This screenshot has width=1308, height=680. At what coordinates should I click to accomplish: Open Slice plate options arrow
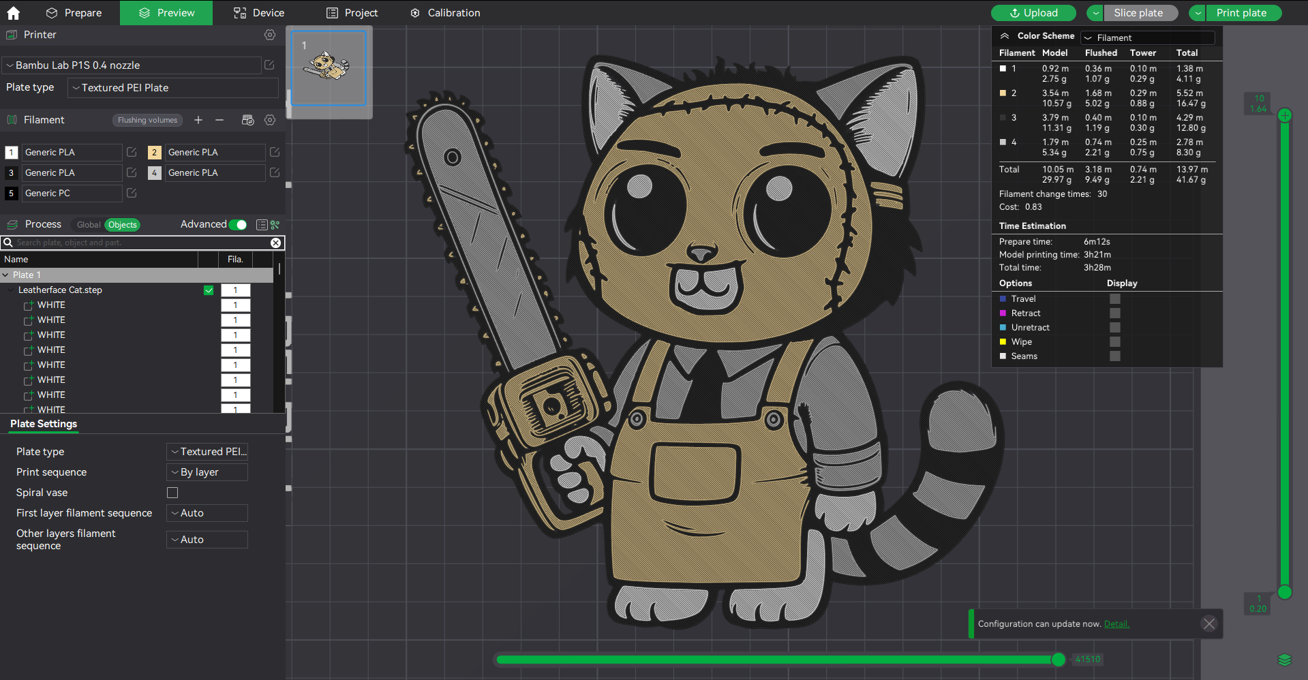(1095, 13)
